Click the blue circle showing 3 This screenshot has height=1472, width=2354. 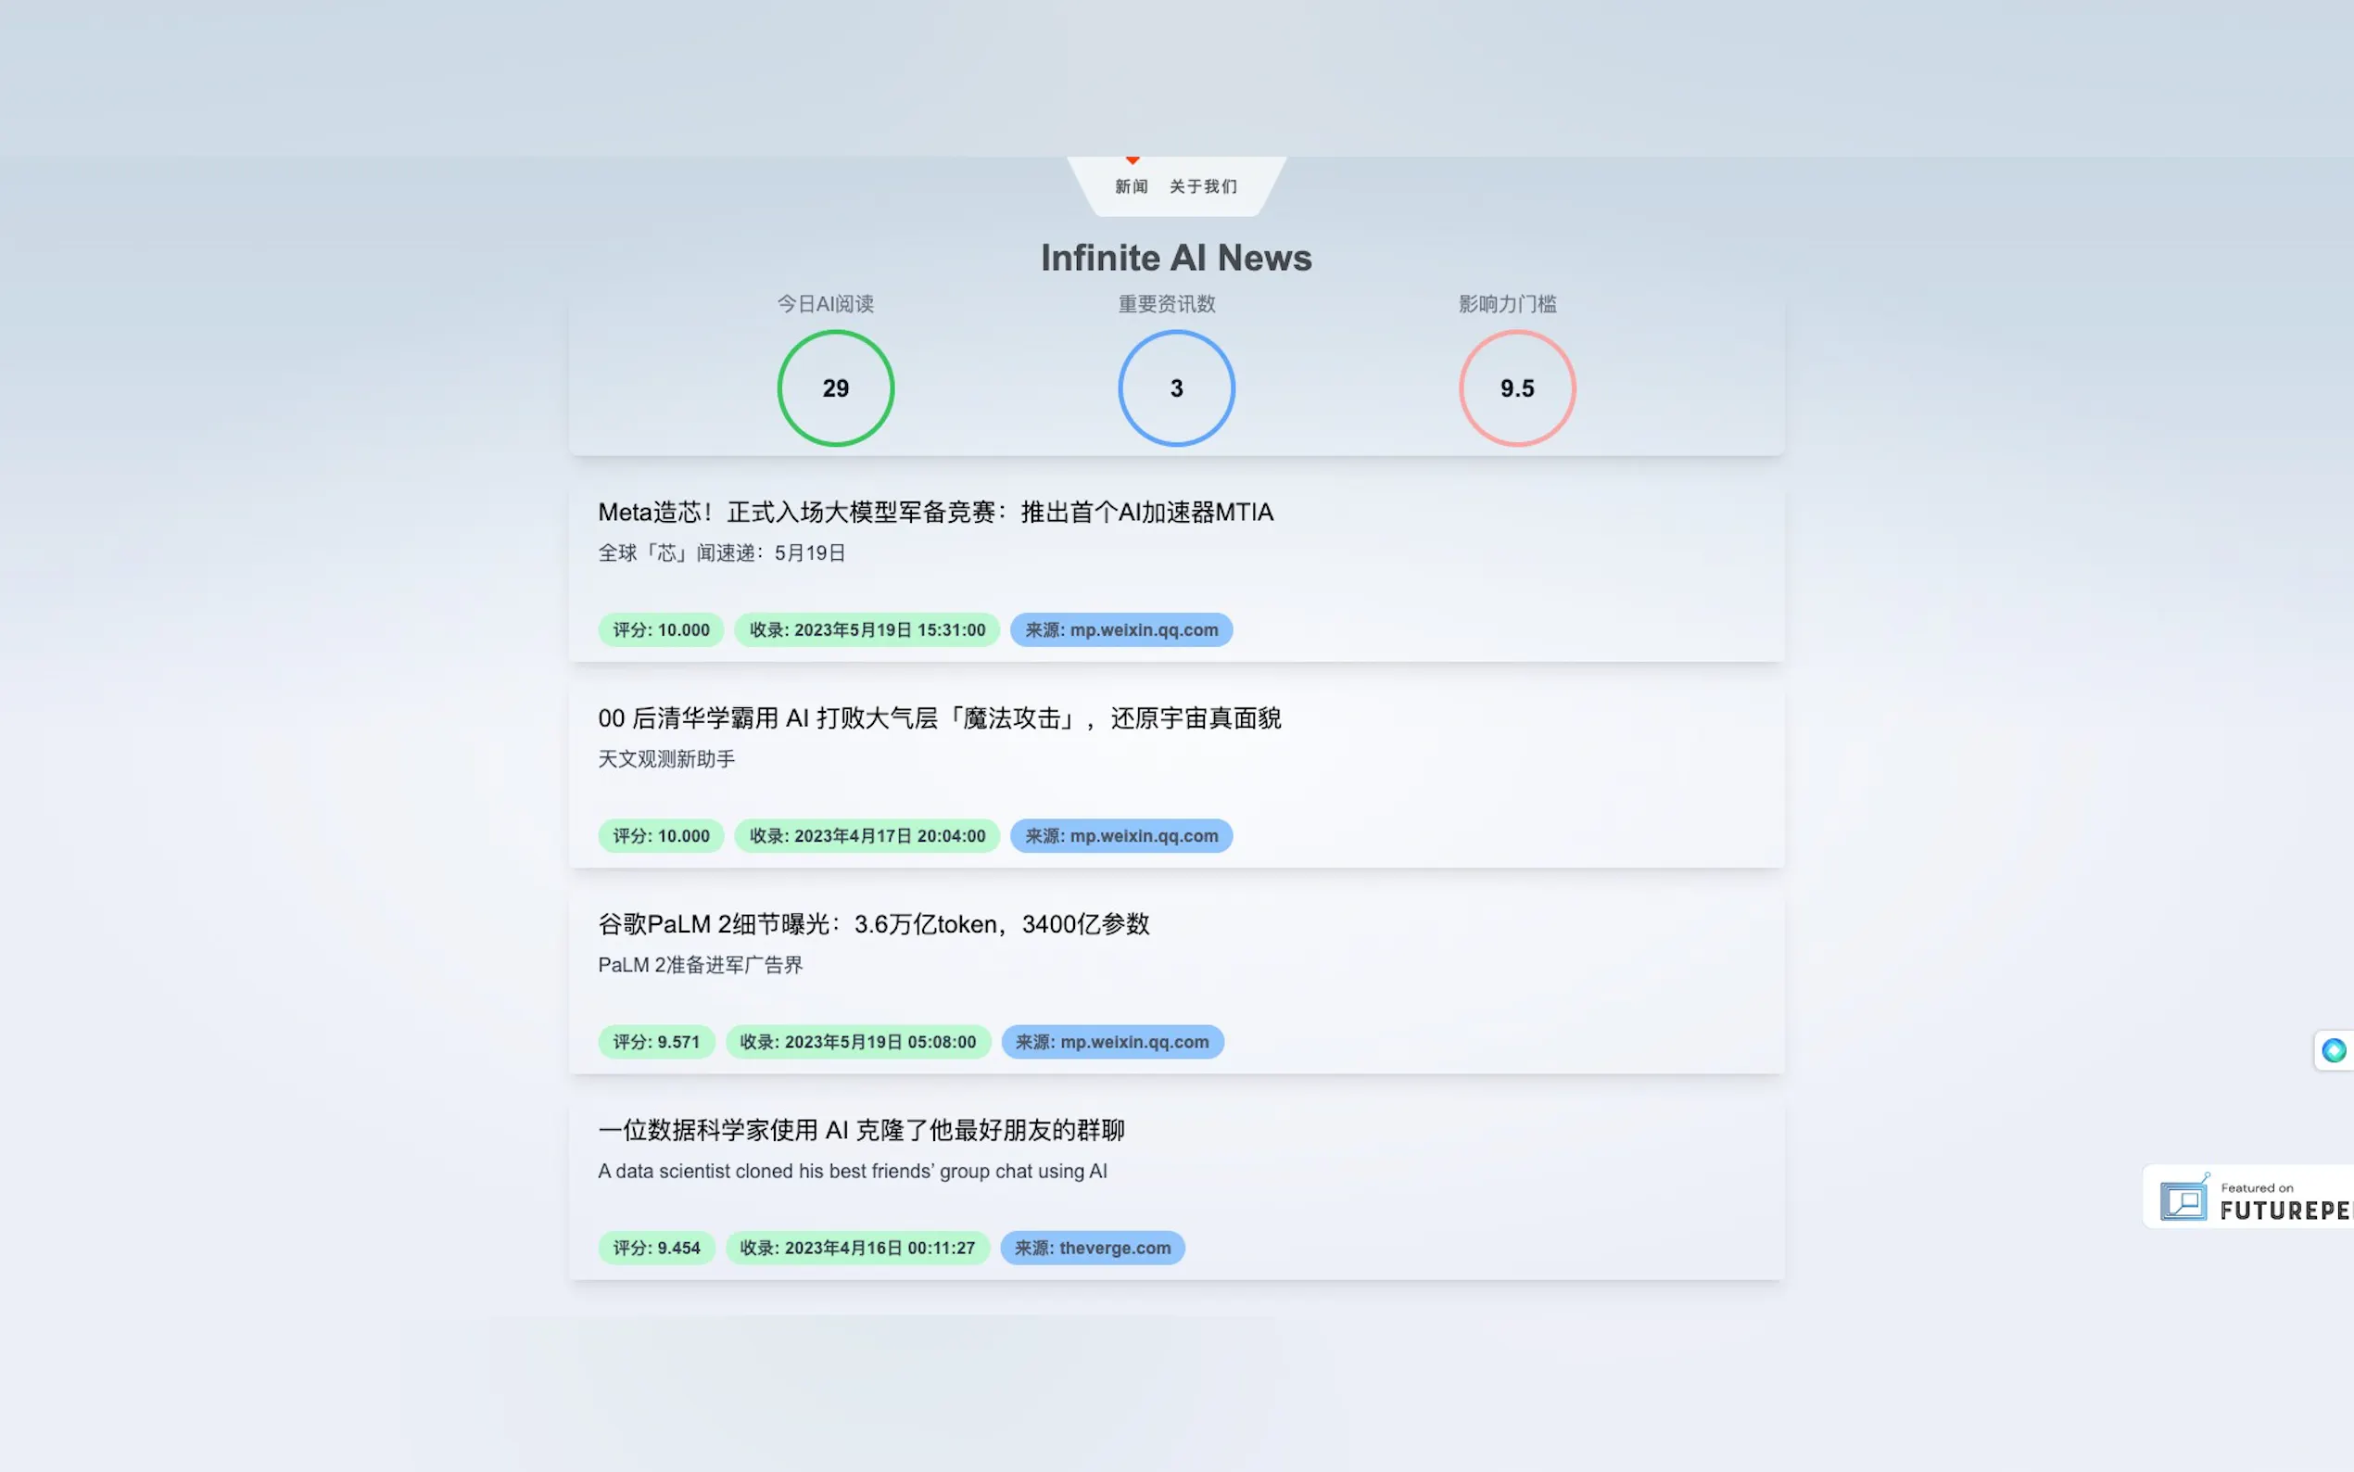pyautogui.click(x=1175, y=388)
